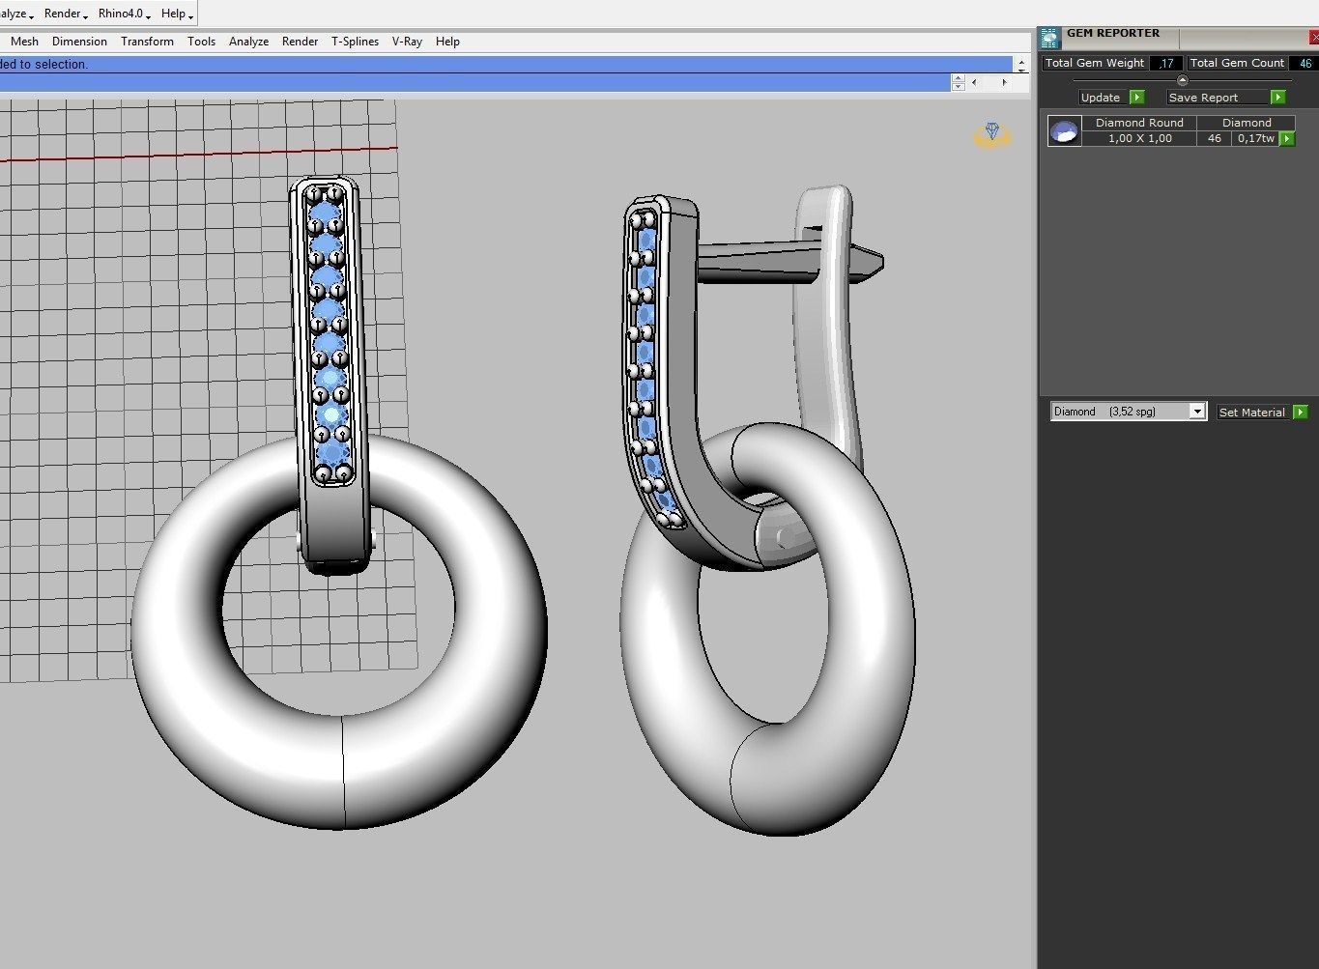Screen dimensions: 1319x969
Task: Open the T-Splines menu
Action: tap(355, 42)
